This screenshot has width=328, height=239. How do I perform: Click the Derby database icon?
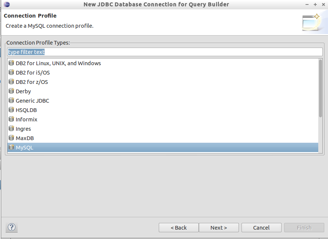click(x=11, y=91)
